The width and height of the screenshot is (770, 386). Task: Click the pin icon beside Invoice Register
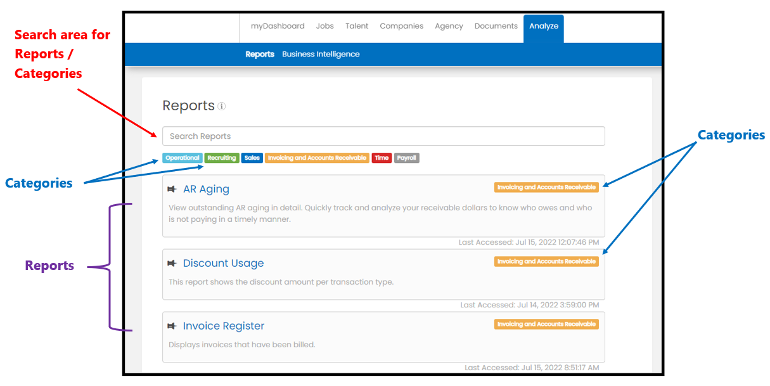[x=172, y=326]
